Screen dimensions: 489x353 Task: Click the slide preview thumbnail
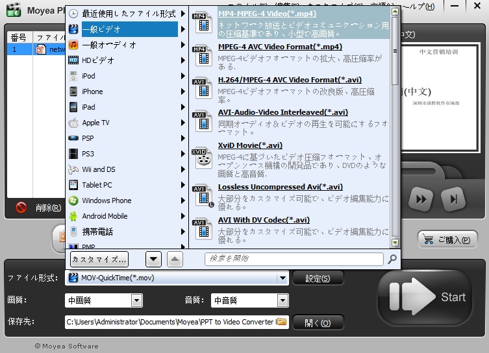pos(439,97)
